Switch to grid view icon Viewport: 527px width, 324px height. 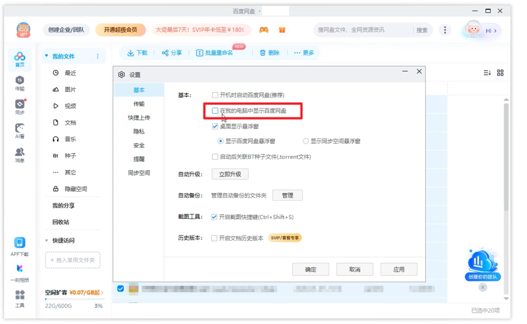coord(500,73)
